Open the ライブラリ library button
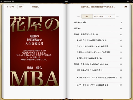This screenshot has height=100, width=133. point(11,7)
